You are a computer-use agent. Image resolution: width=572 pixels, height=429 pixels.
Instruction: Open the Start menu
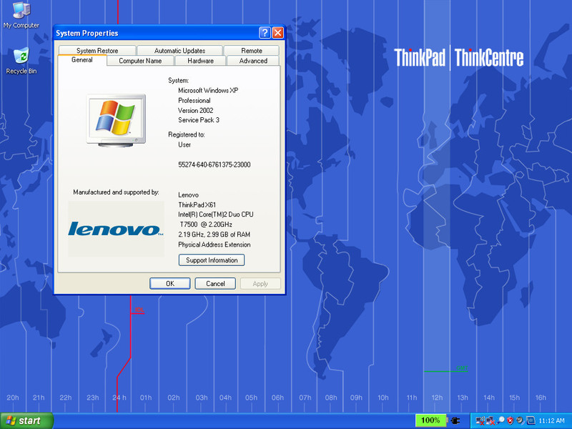tap(26, 420)
